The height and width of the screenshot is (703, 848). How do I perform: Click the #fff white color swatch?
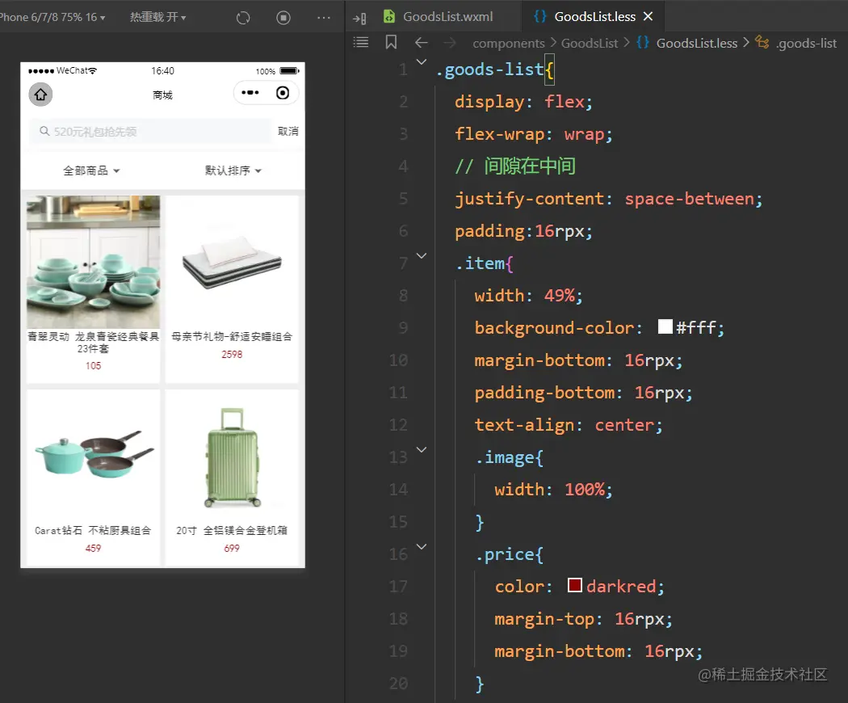665,326
